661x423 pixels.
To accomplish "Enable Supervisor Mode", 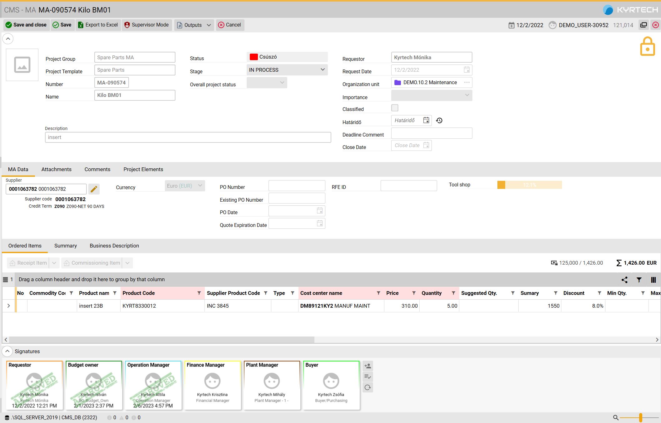I will pos(146,25).
